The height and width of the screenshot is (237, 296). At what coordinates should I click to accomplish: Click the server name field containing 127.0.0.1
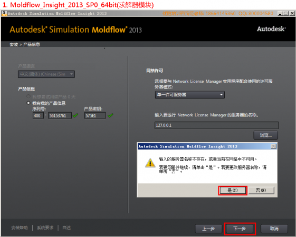tap(216, 125)
